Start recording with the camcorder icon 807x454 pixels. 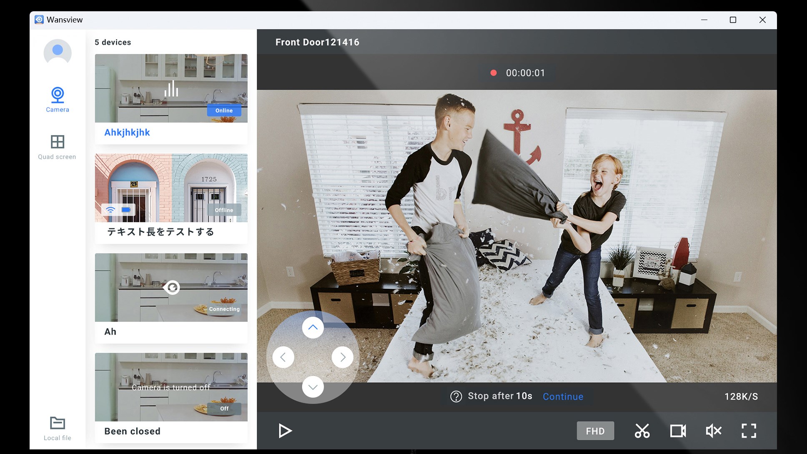678,431
